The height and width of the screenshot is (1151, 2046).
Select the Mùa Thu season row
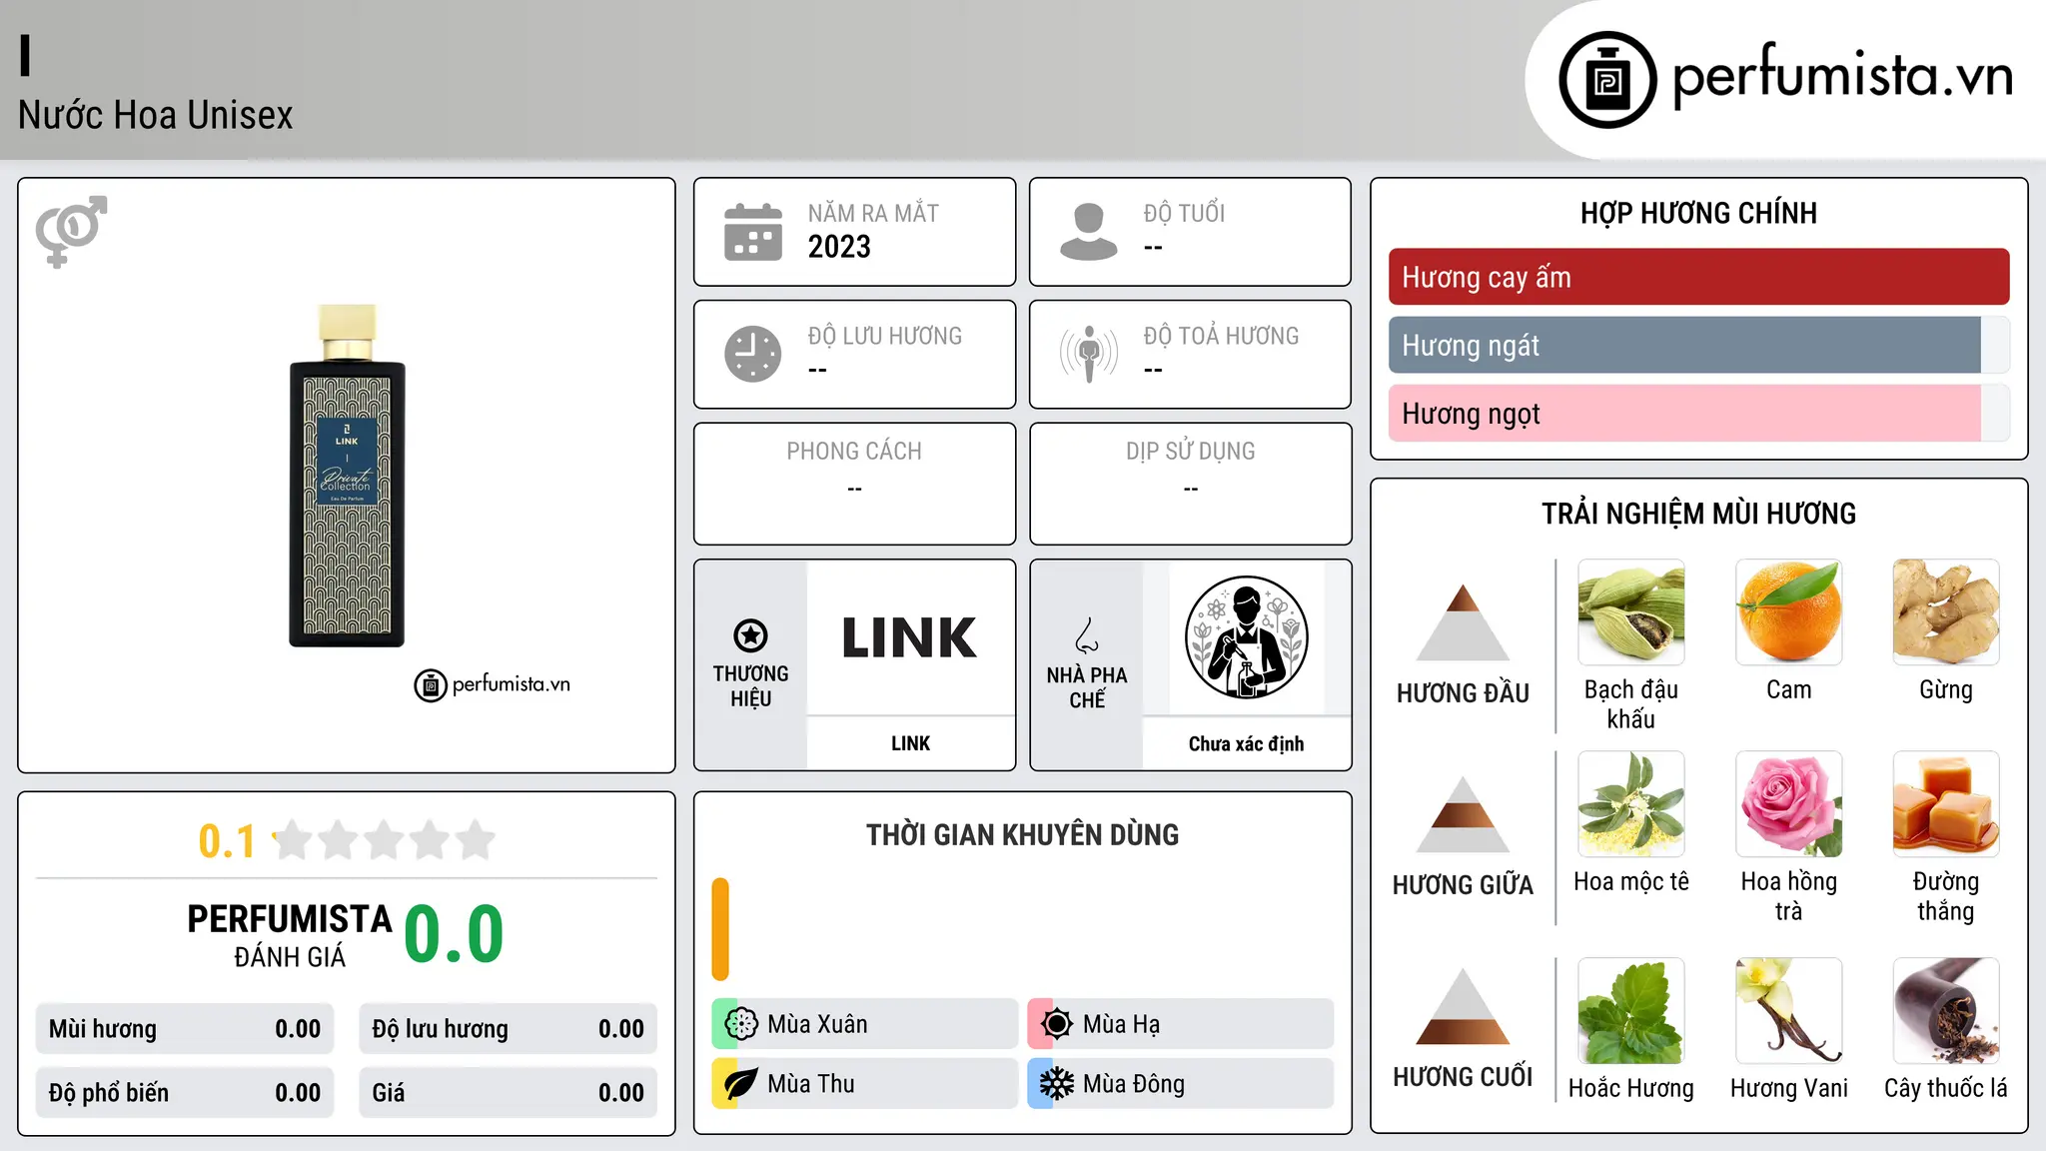click(865, 1084)
